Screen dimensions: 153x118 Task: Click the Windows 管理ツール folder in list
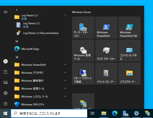tap(41, 89)
